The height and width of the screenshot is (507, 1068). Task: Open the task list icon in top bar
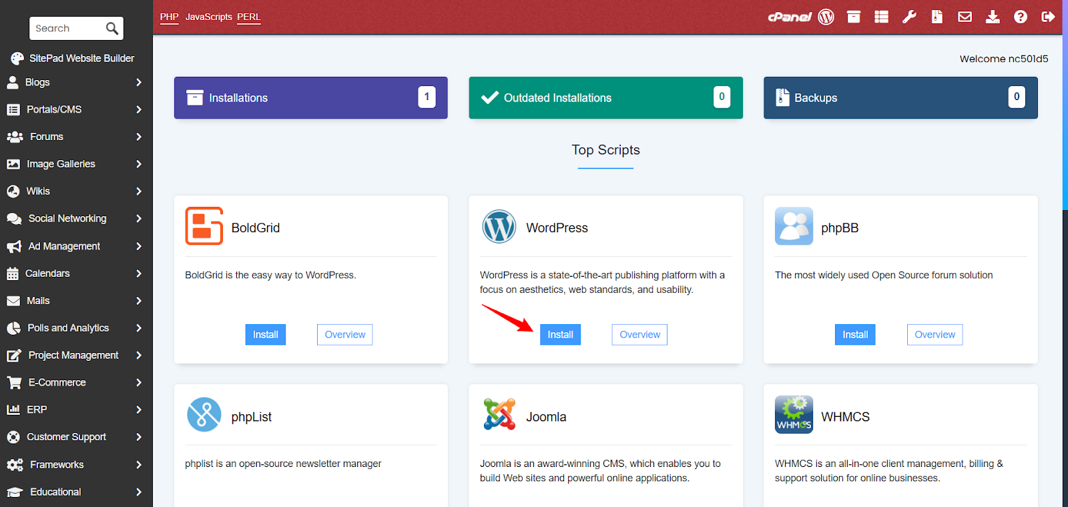(881, 17)
